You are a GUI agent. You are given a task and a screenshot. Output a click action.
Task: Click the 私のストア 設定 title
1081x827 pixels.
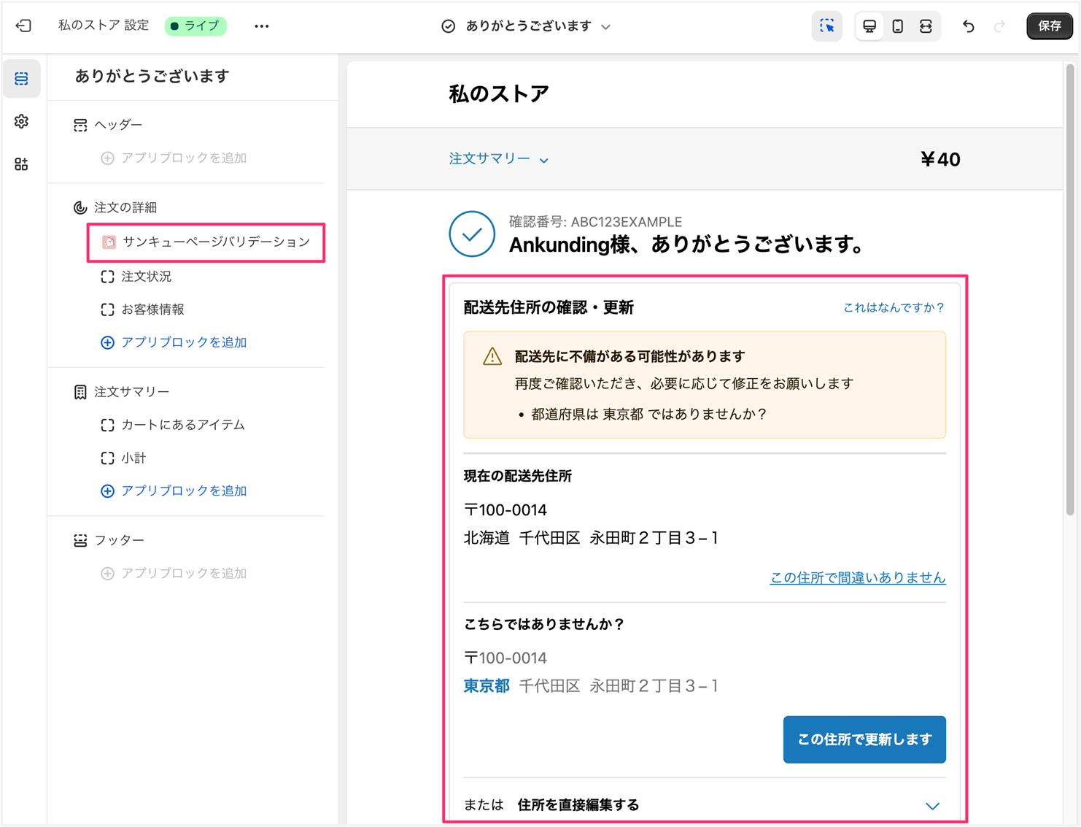pyautogui.click(x=104, y=26)
